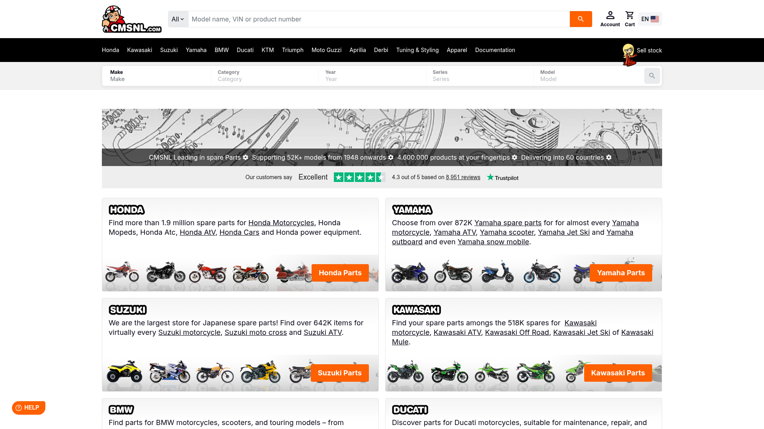Screen dimensions: 764x429
Task: Click the grey filter search icon
Action: [652, 76]
